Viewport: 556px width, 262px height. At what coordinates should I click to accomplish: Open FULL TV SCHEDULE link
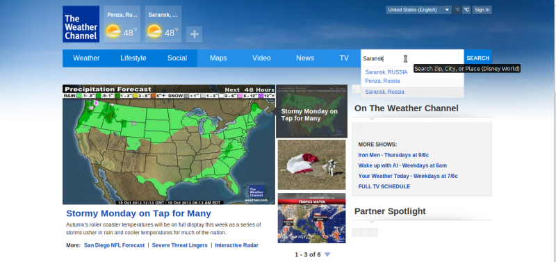click(384, 186)
